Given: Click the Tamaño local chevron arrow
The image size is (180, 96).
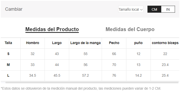Looking at the screenshot, I should click(x=141, y=10).
